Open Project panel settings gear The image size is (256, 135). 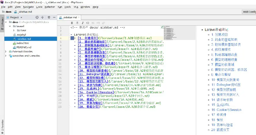coord(49,17)
